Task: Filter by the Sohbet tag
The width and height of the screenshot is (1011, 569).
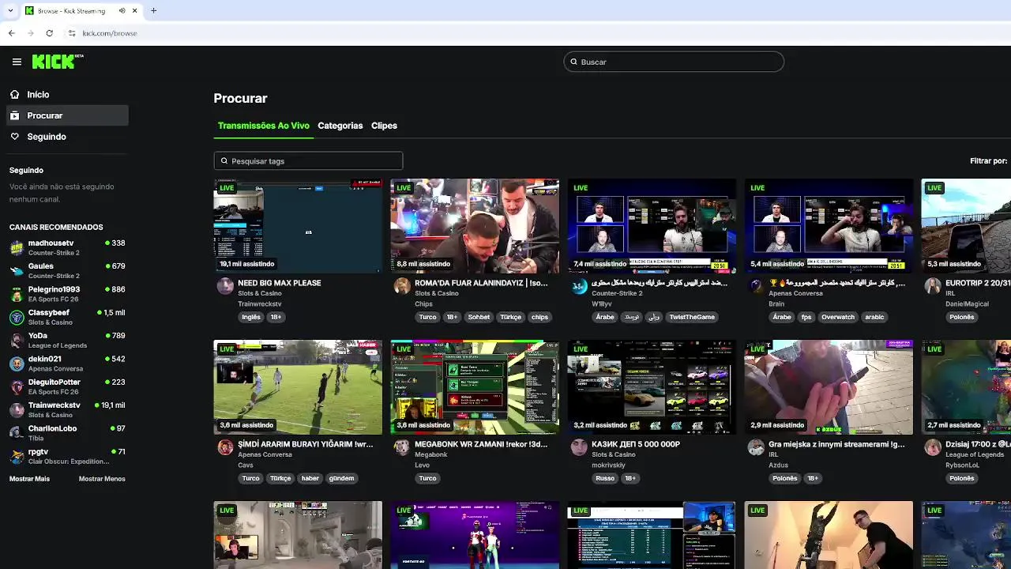Action: tap(479, 317)
